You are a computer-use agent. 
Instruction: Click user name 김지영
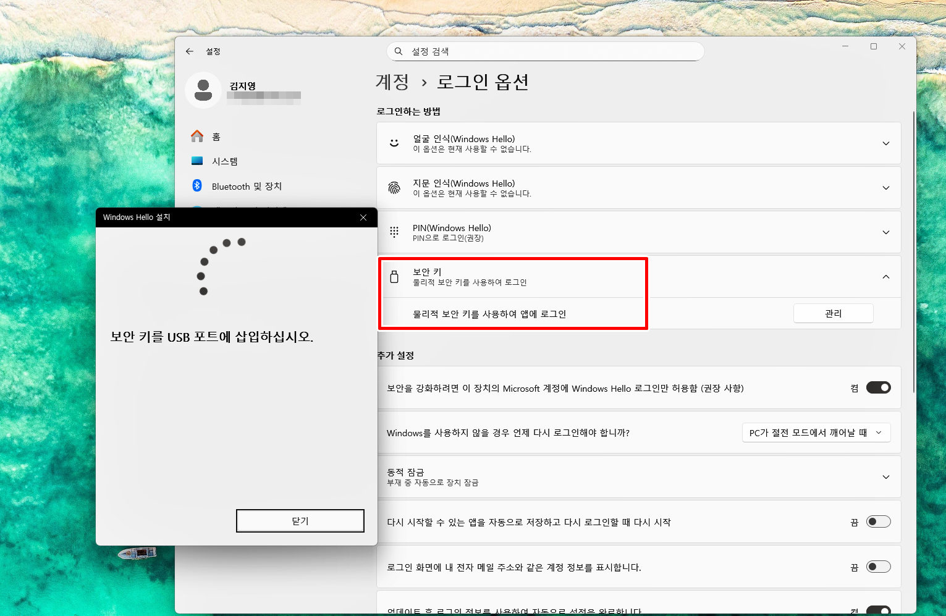tap(242, 86)
